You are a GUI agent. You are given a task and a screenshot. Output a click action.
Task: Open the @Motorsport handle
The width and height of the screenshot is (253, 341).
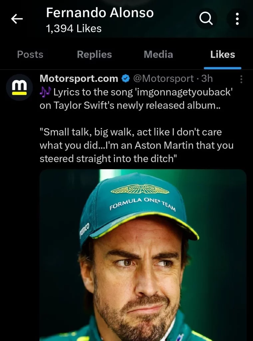pos(163,79)
